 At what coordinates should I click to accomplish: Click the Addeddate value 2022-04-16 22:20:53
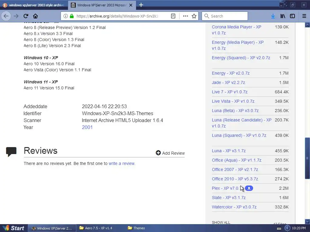(104, 107)
